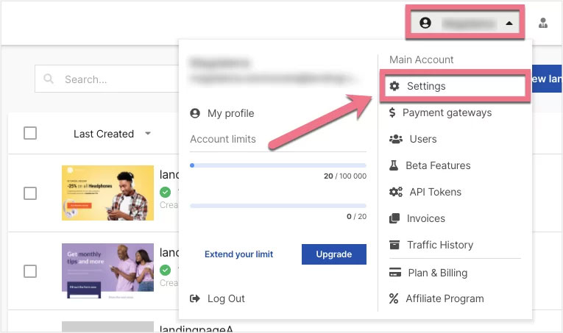Toggle the select-all checkbox in header

click(30, 133)
